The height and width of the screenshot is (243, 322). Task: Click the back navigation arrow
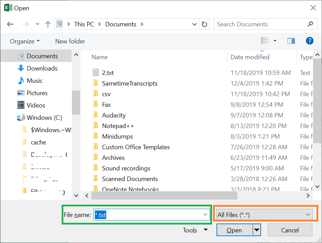tap(10, 24)
